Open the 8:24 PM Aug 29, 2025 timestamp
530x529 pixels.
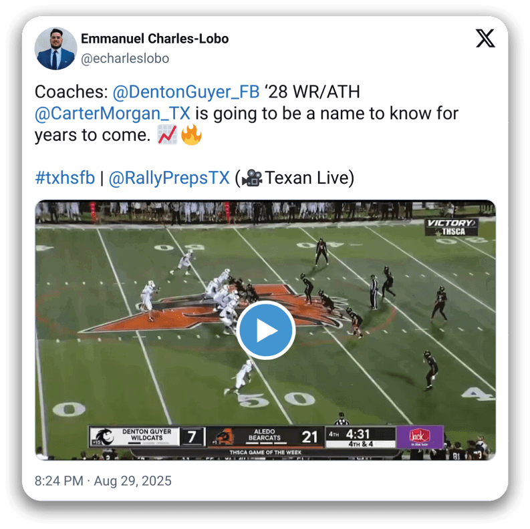pos(103,481)
